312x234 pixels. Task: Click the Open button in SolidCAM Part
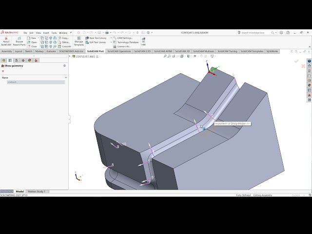point(32,42)
